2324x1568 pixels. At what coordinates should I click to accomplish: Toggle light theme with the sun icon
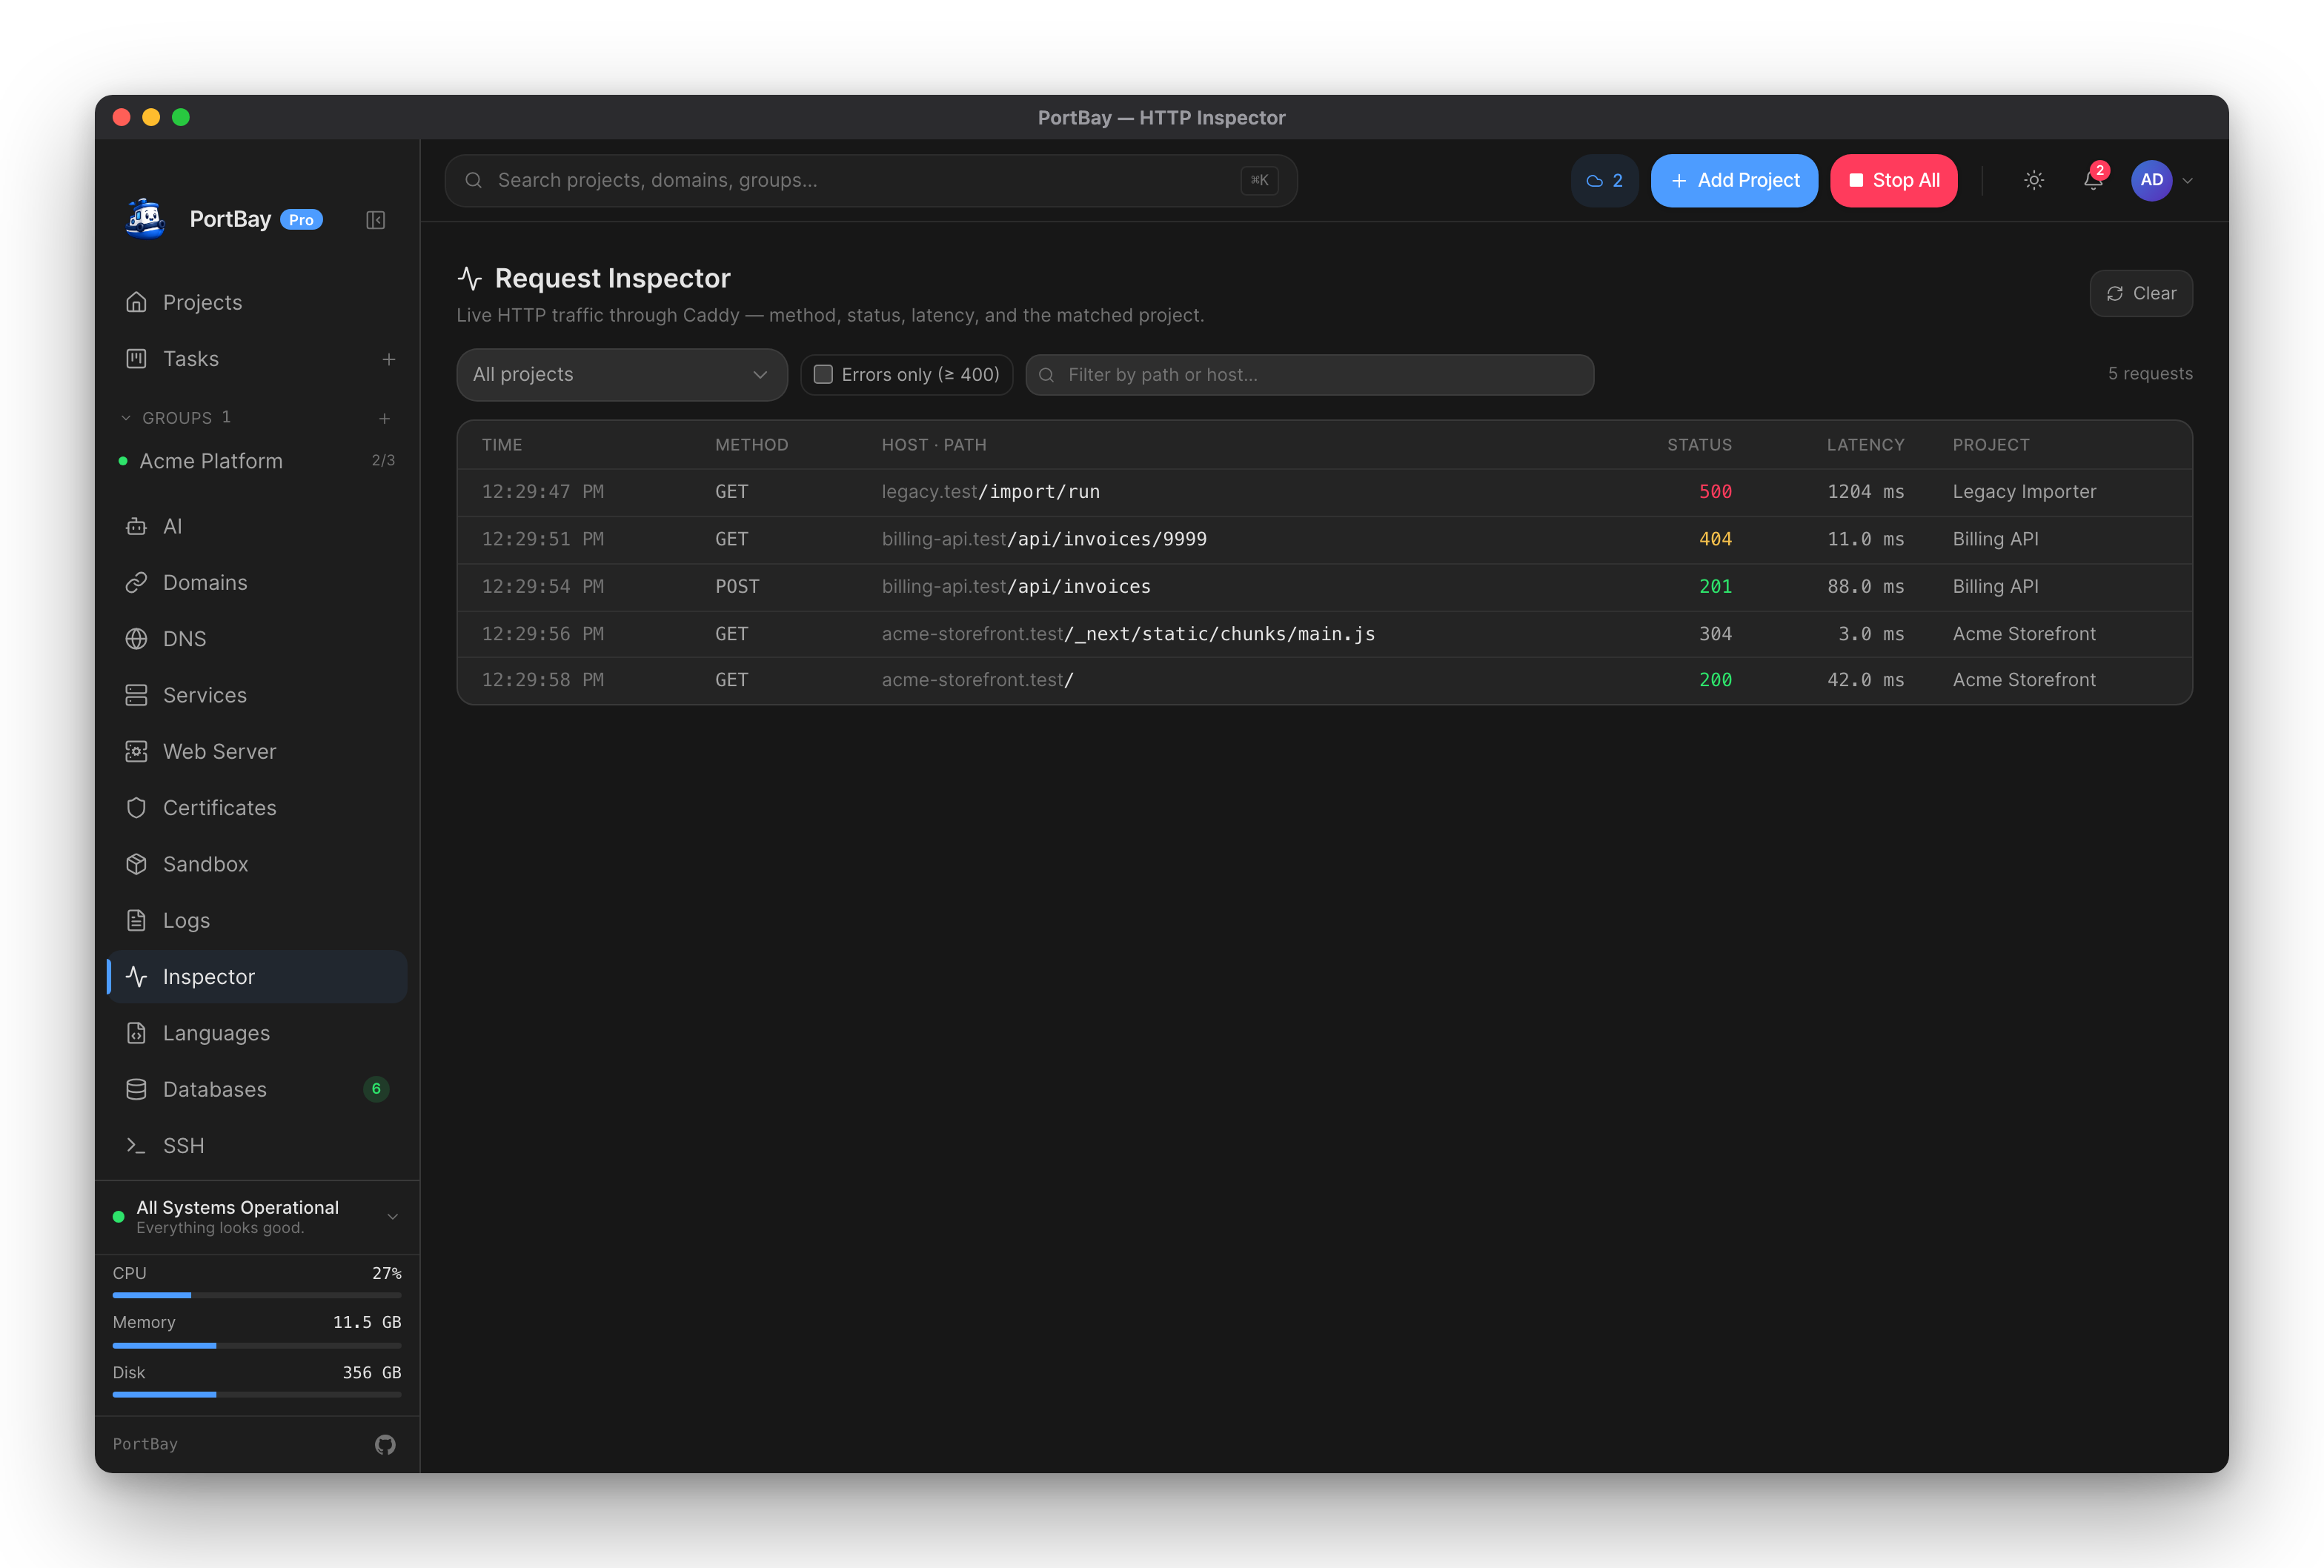pyautogui.click(x=2034, y=181)
